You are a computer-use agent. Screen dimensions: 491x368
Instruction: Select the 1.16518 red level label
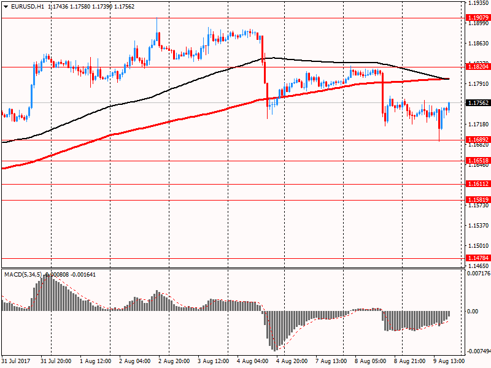478,161
